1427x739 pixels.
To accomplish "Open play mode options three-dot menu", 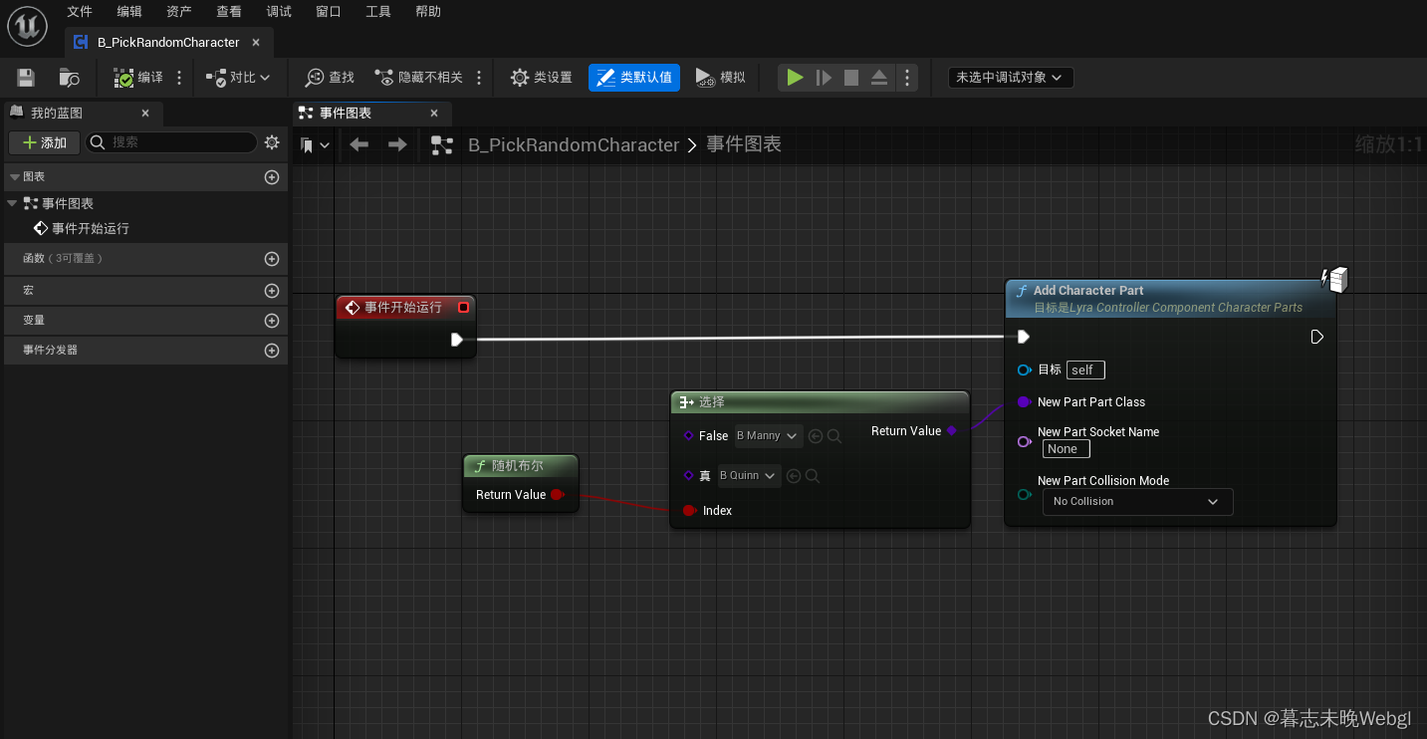I will (x=906, y=78).
